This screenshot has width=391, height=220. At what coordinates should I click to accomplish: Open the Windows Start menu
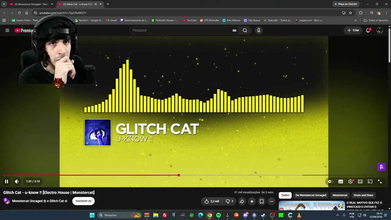point(92,215)
